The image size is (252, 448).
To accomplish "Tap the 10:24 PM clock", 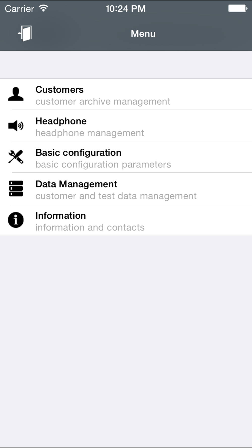I will (125, 9).
